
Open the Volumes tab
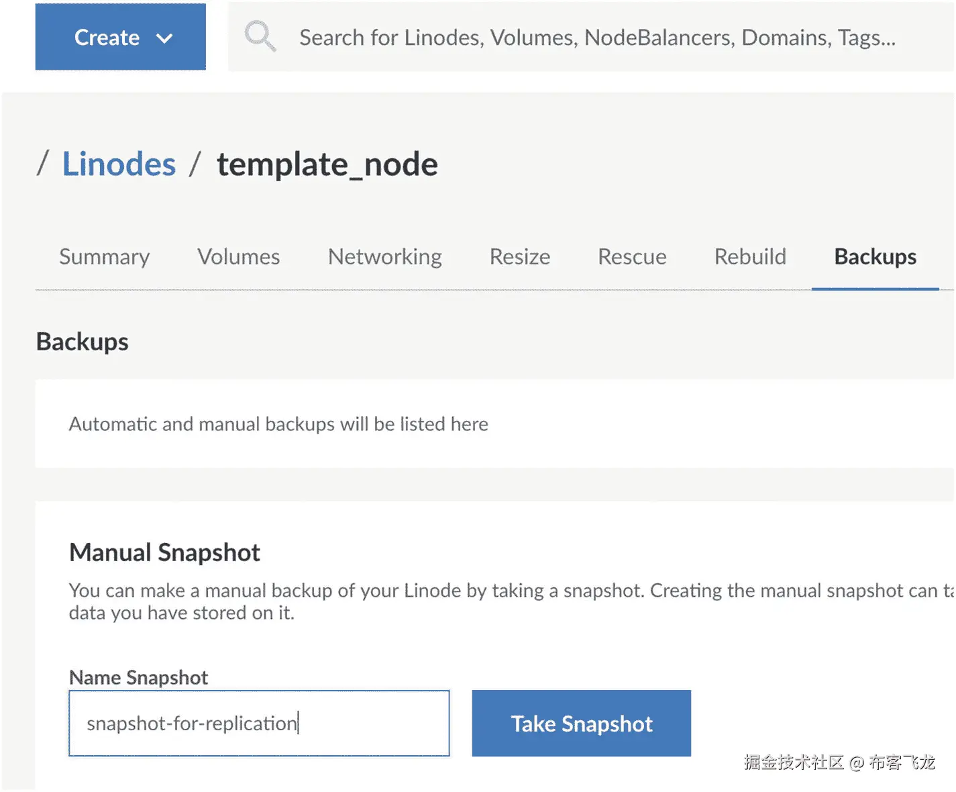coord(238,257)
